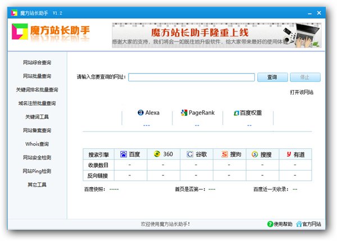Select 网站安全检测 in sidebar

point(37,157)
